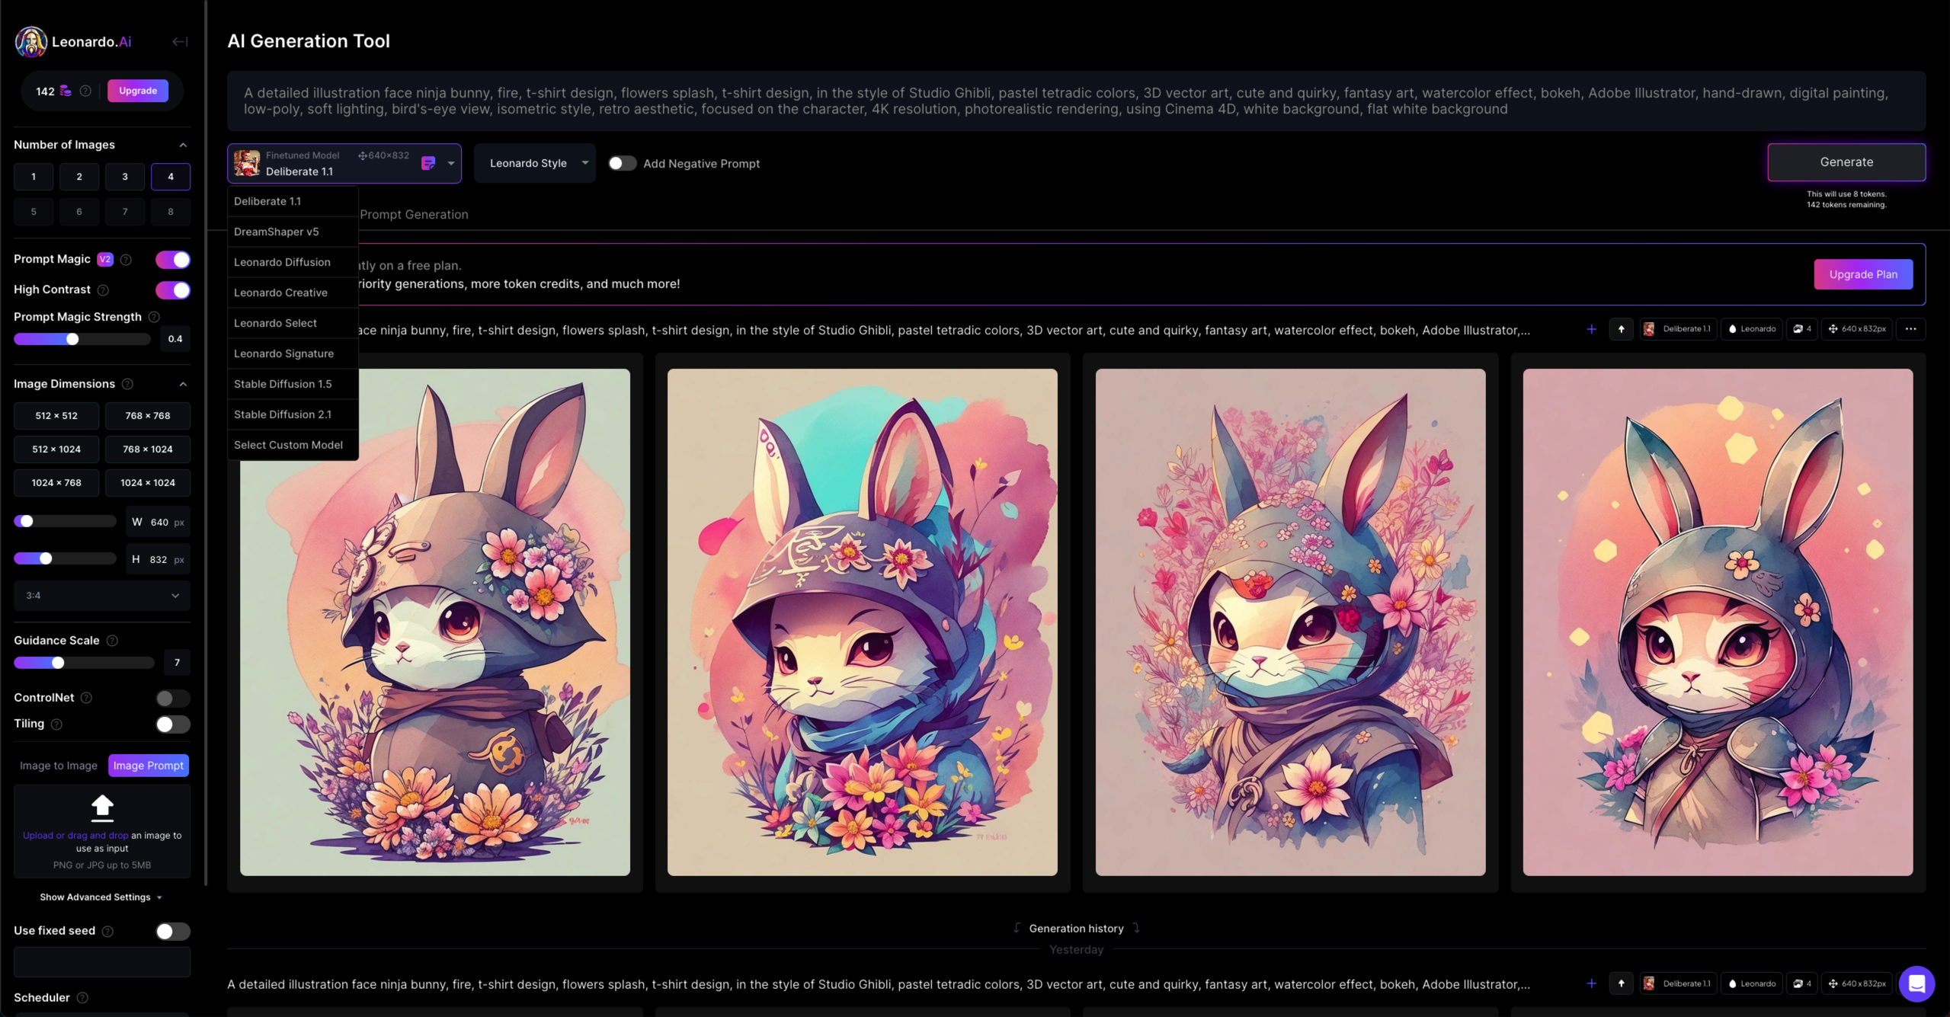Click the Image to Image tab icon
This screenshot has width=1950, height=1017.
pyautogui.click(x=58, y=764)
